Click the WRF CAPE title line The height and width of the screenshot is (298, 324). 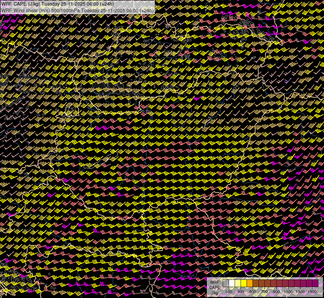[58, 4]
